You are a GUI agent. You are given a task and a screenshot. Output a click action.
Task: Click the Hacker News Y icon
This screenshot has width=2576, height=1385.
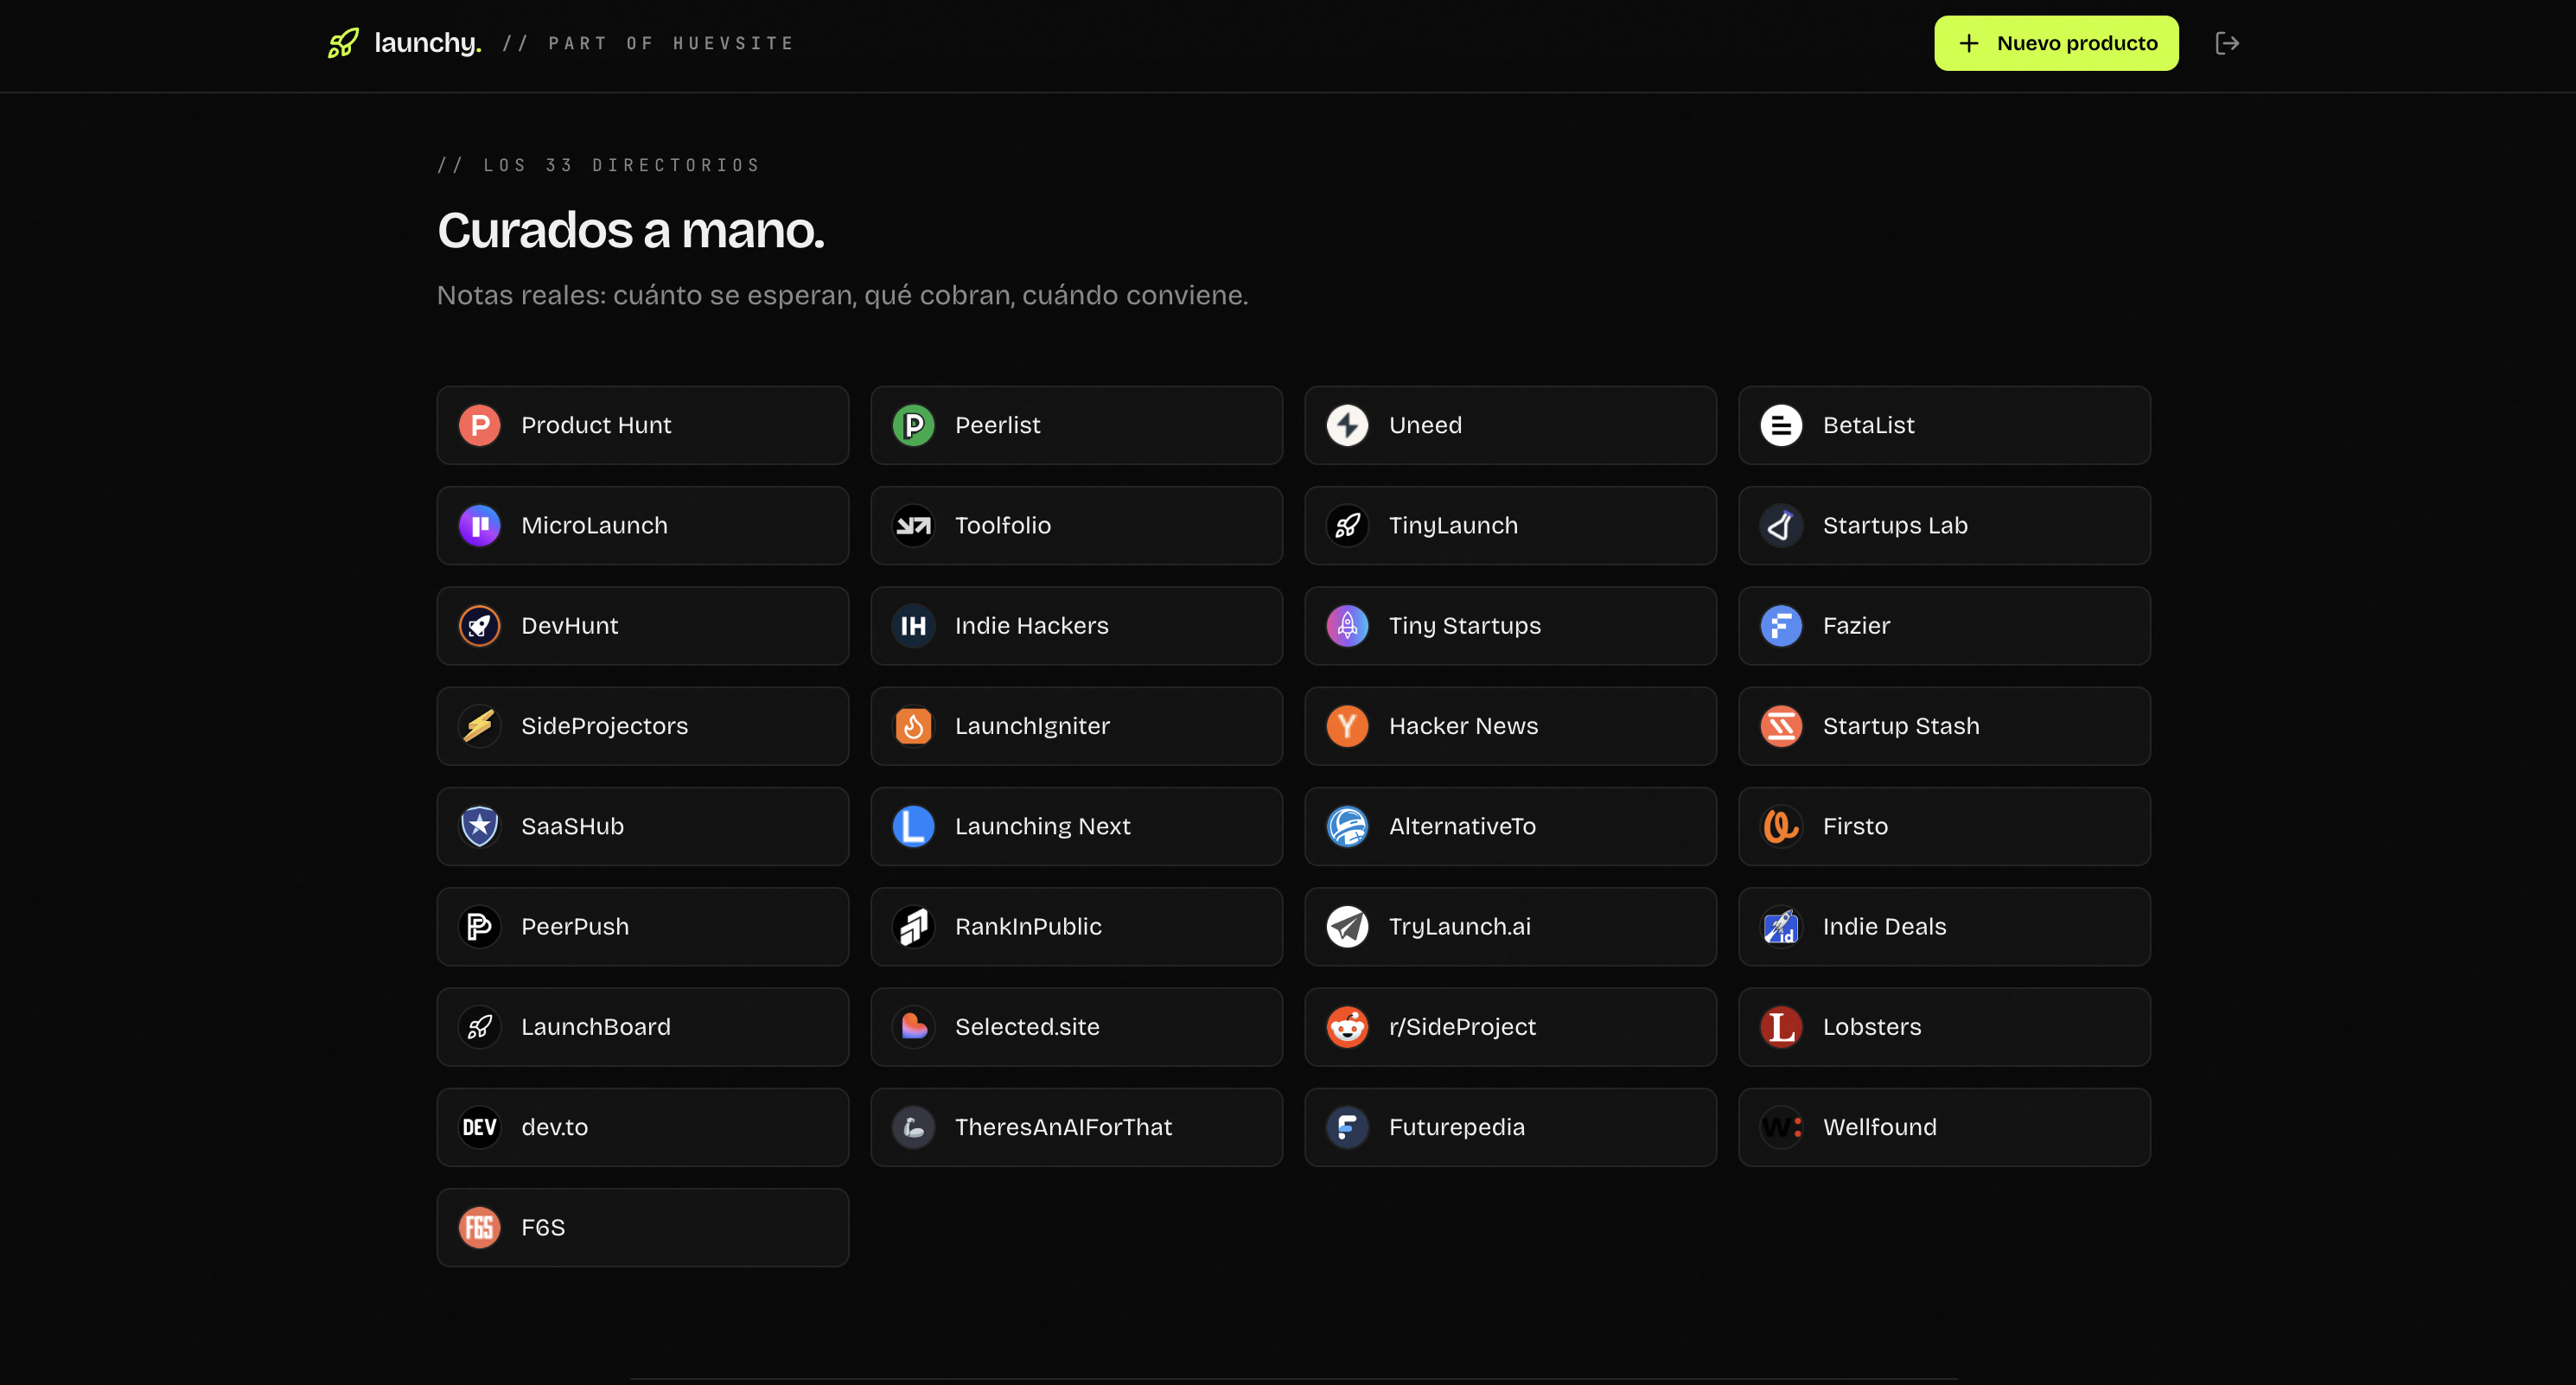(1348, 726)
